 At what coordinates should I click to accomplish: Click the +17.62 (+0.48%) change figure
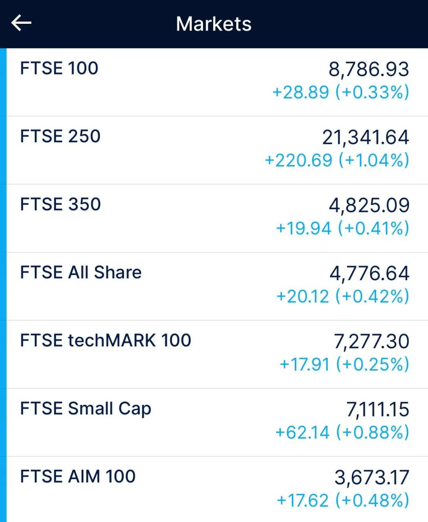tap(343, 501)
